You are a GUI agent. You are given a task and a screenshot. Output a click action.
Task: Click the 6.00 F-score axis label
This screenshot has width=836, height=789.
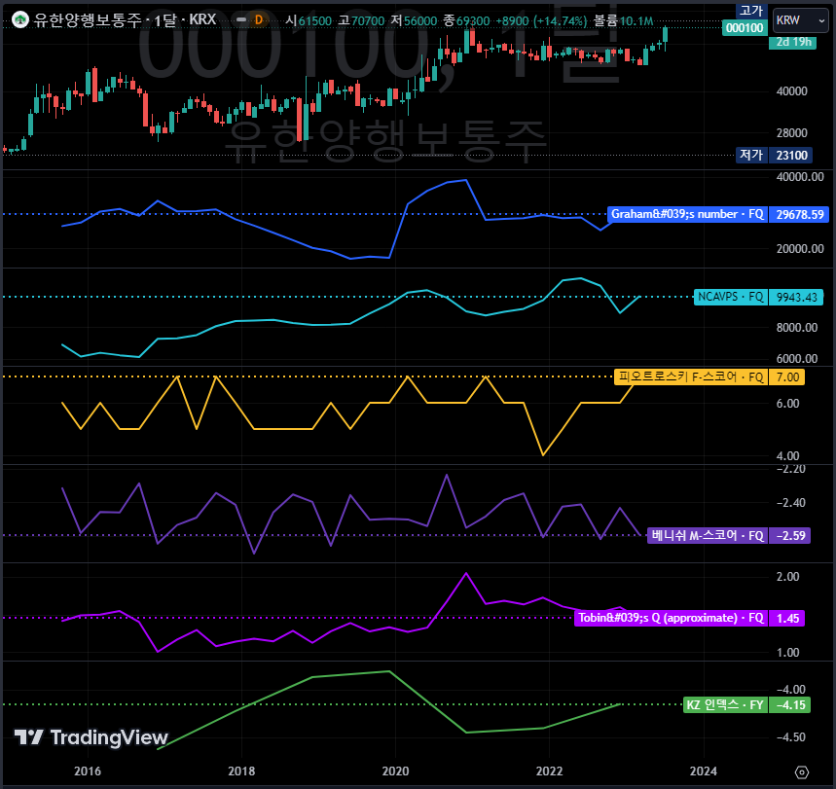[787, 404]
